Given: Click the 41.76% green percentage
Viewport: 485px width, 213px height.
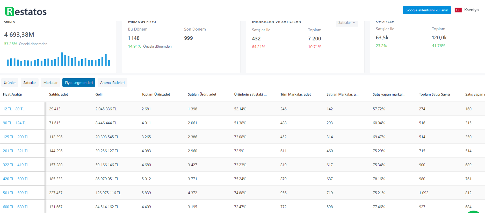Looking at the screenshot, I should 438,46.
